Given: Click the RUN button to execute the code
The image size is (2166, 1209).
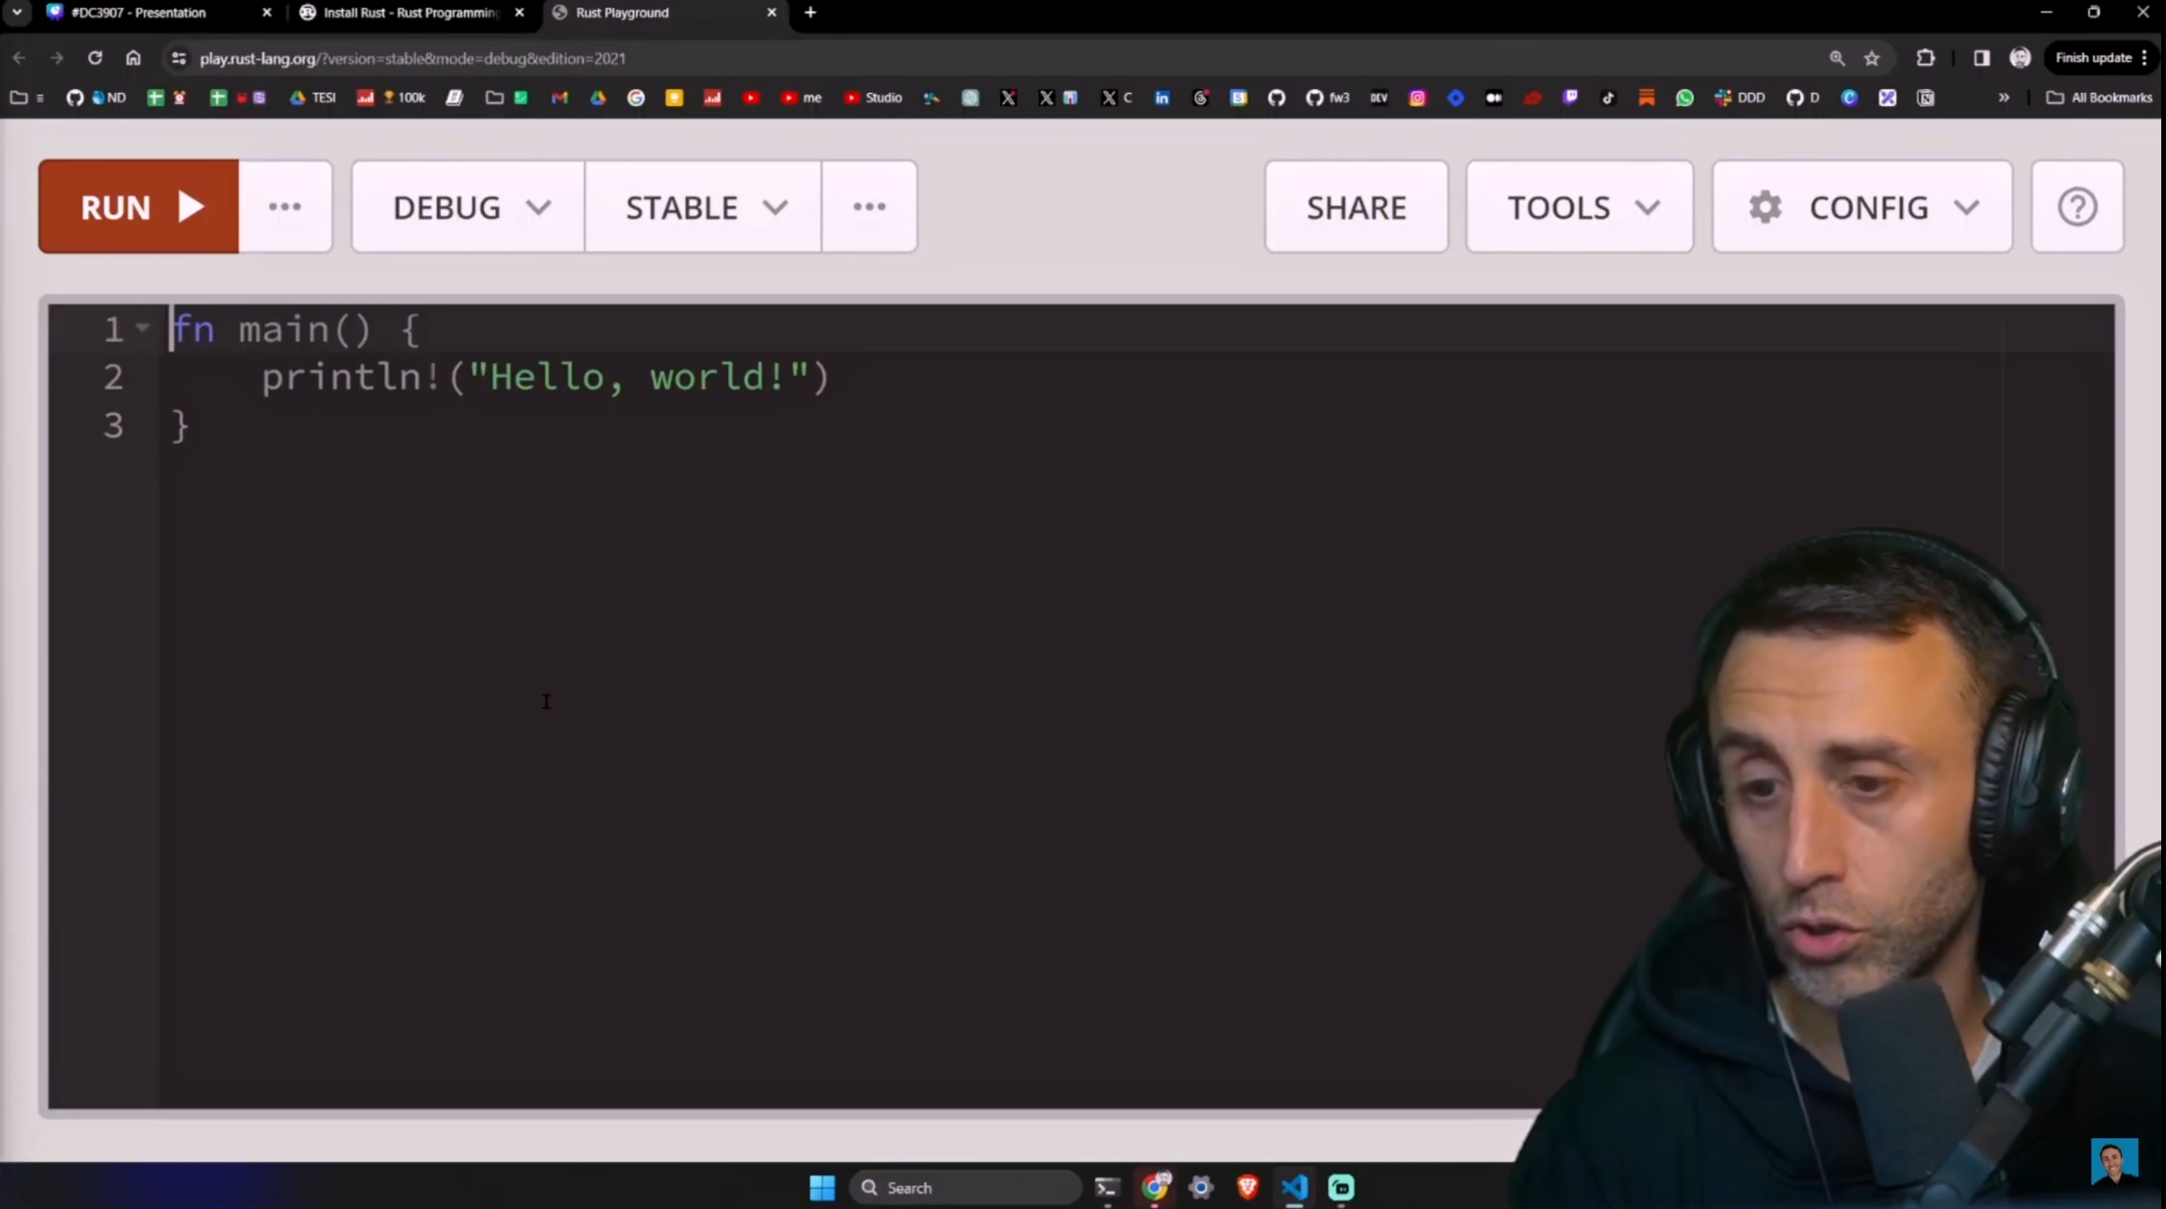Looking at the screenshot, I should [x=139, y=206].
